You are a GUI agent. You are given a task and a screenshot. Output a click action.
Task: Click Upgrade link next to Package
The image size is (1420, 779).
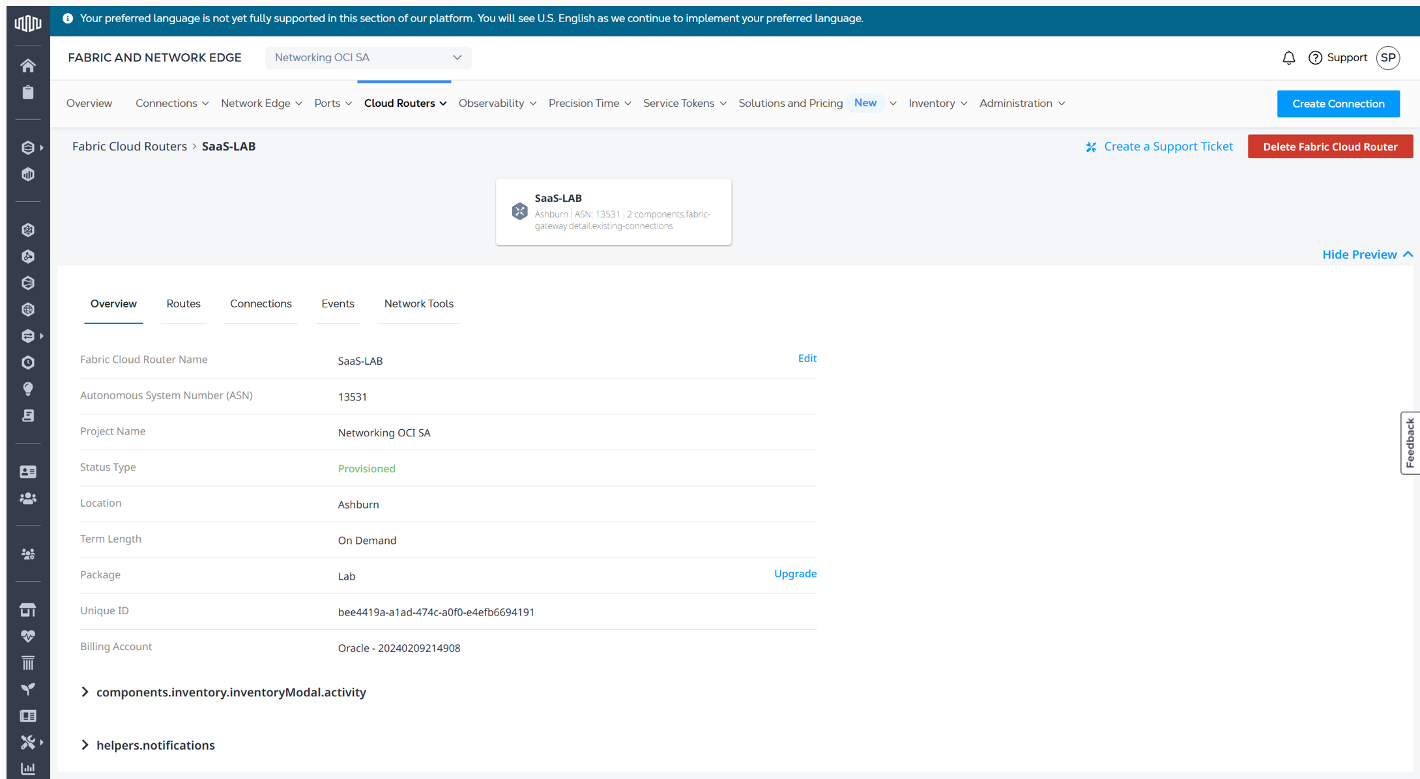tap(794, 574)
